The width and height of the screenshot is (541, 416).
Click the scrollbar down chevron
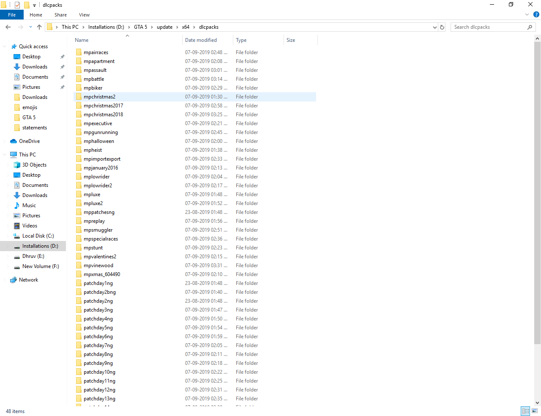(537, 403)
